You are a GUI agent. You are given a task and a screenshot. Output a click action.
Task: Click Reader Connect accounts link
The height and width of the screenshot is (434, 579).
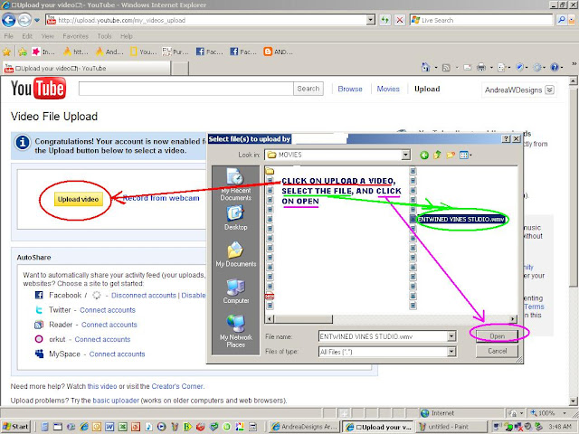(x=109, y=325)
